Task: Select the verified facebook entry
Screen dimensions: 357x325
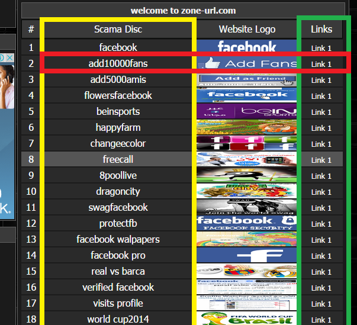Action: tap(118, 287)
